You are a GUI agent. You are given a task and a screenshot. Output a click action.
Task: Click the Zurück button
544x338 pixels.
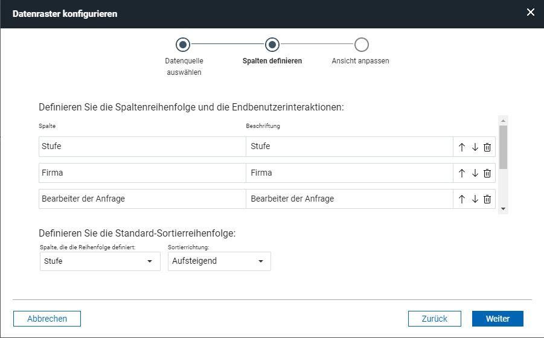click(x=434, y=319)
